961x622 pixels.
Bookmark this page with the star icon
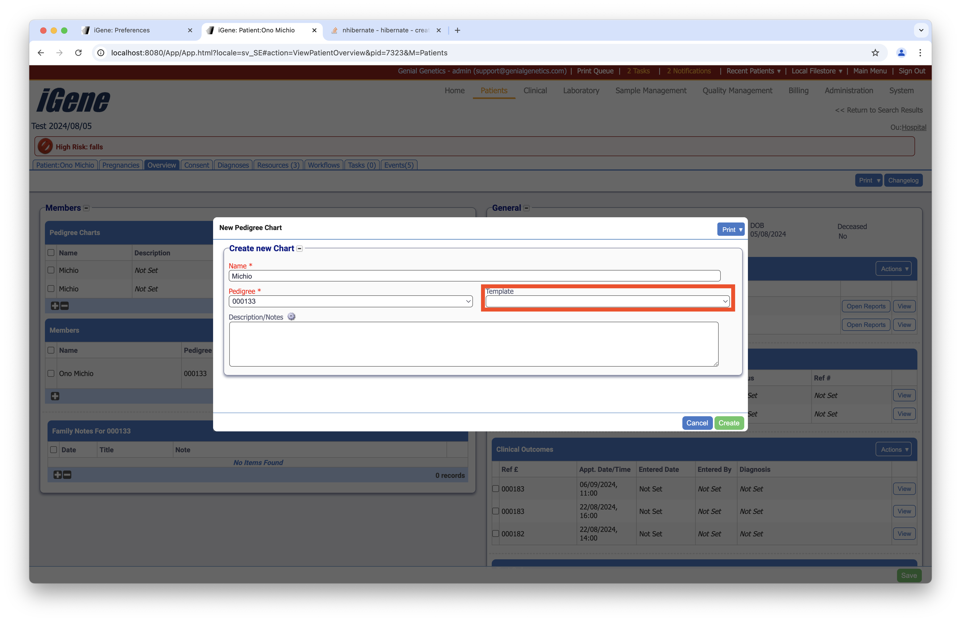[875, 53]
